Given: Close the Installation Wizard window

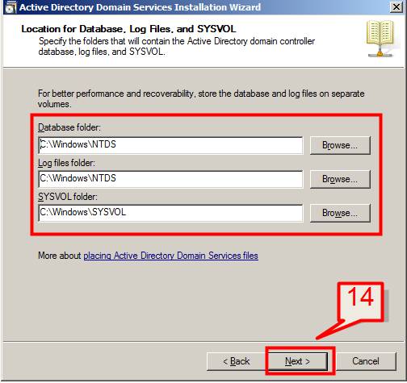Looking at the screenshot, I should (397, 7).
